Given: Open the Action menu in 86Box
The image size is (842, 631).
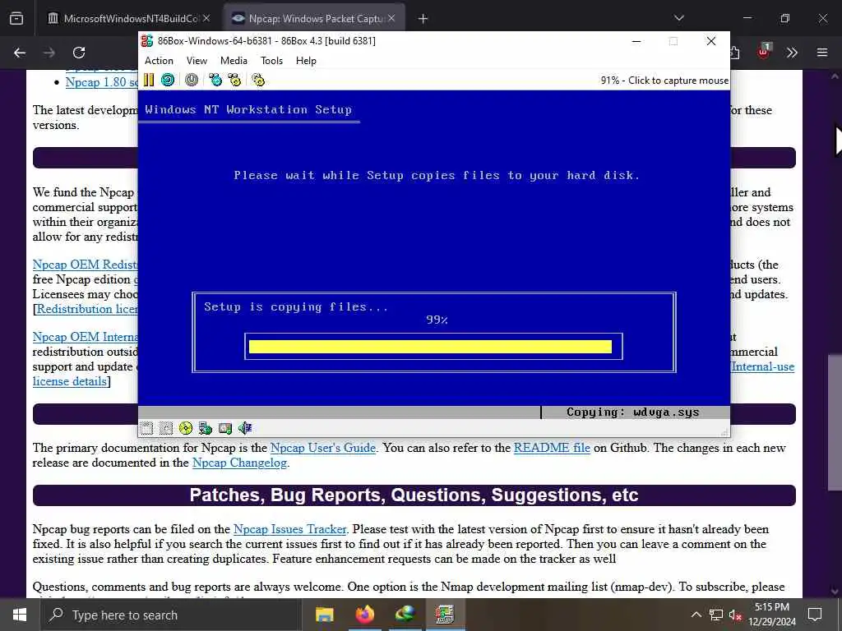Looking at the screenshot, I should point(159,61).
